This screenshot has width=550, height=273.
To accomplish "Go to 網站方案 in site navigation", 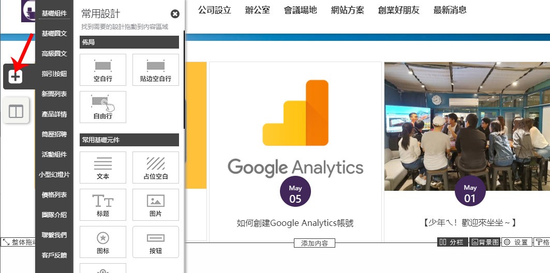I will [x=347, y=10].
